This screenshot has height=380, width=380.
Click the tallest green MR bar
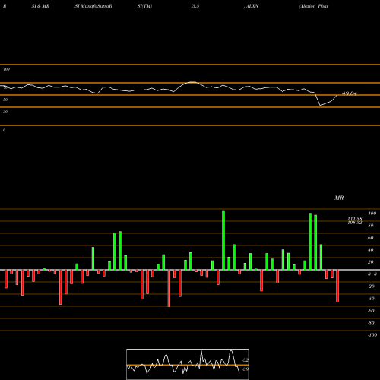coord(223,240)
